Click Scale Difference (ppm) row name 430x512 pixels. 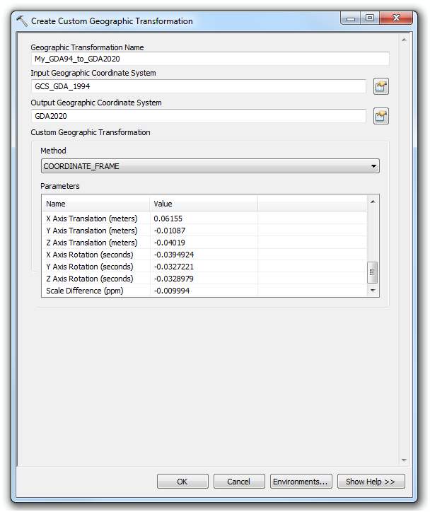click(85, 291)
